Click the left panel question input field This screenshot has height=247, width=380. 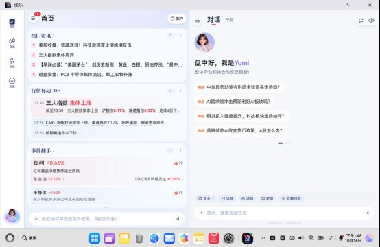(x=107, y=219)
